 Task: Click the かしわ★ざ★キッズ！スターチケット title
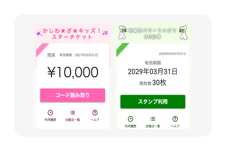(x=72, y=34)
